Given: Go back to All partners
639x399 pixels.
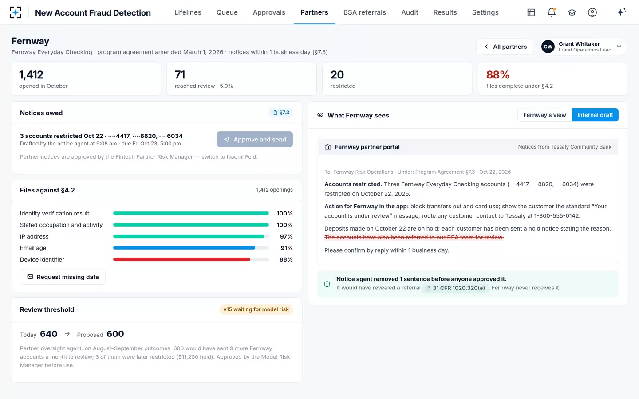Looking at the screenshot, I should pos(505,47).
